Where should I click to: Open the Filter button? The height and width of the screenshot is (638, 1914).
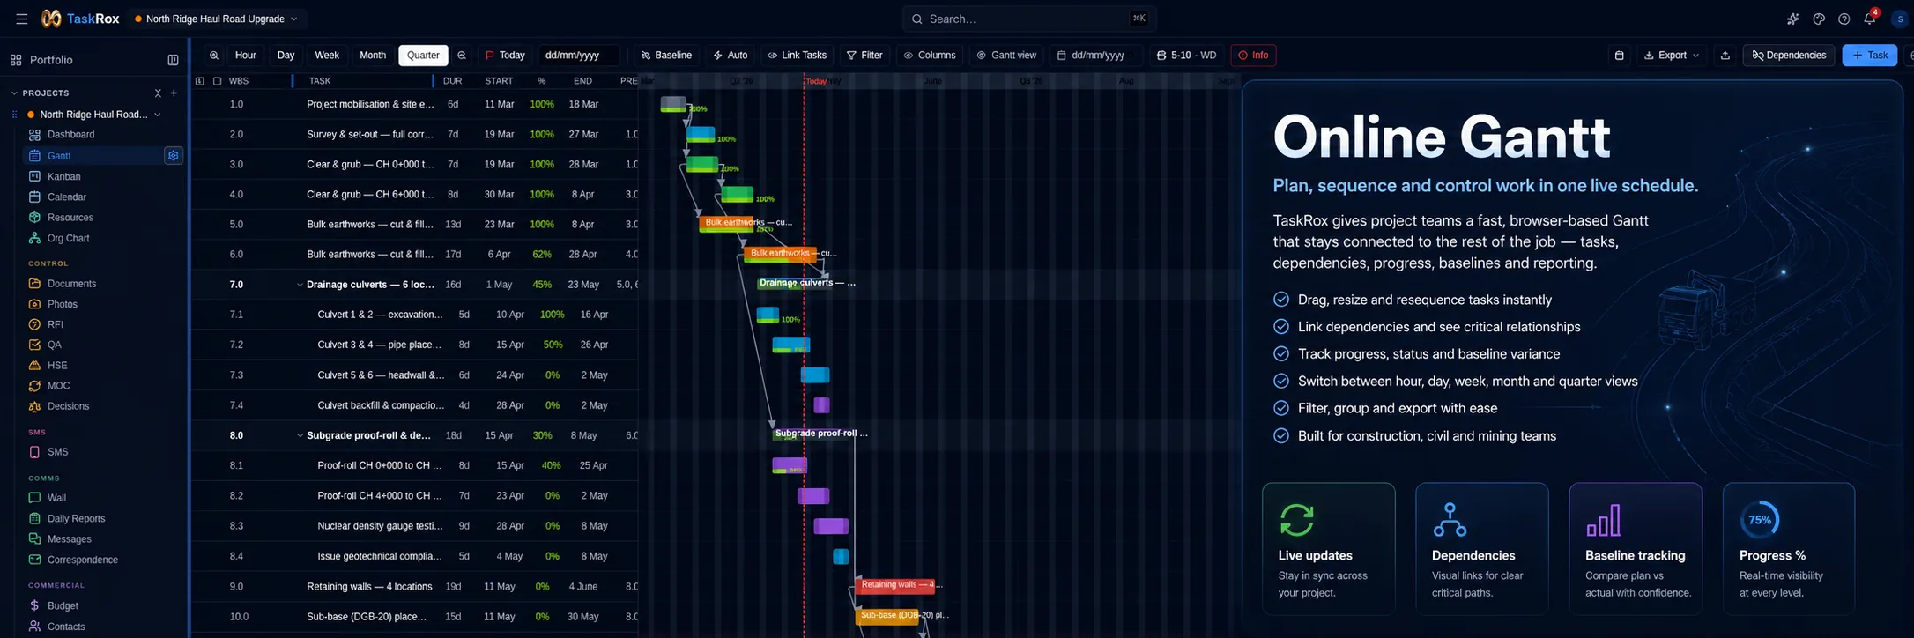click(864, 56)
